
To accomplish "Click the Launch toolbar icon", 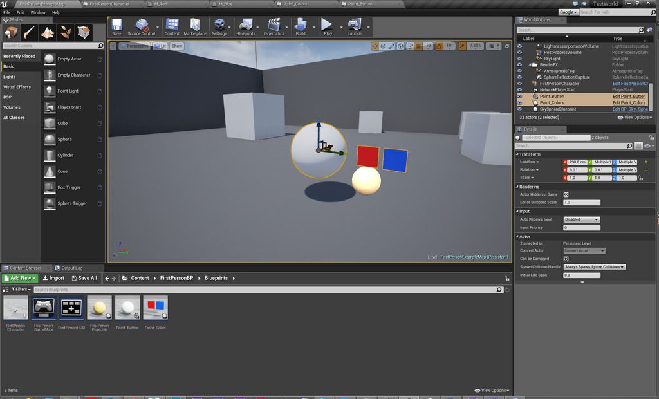I will pyautogui.click(x=355, y=27).
